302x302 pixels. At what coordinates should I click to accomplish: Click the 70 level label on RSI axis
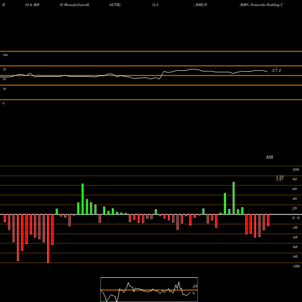click(x=4, y=69)
